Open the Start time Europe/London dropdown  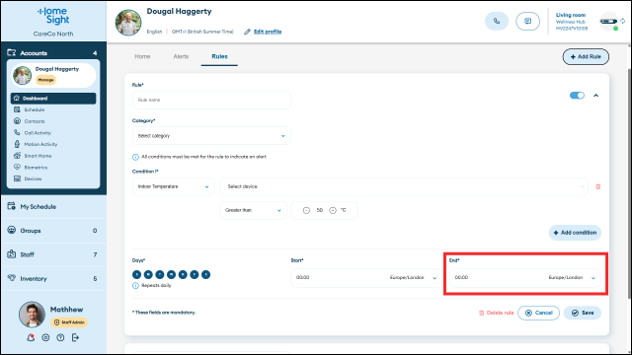click(x=413, y=278)
